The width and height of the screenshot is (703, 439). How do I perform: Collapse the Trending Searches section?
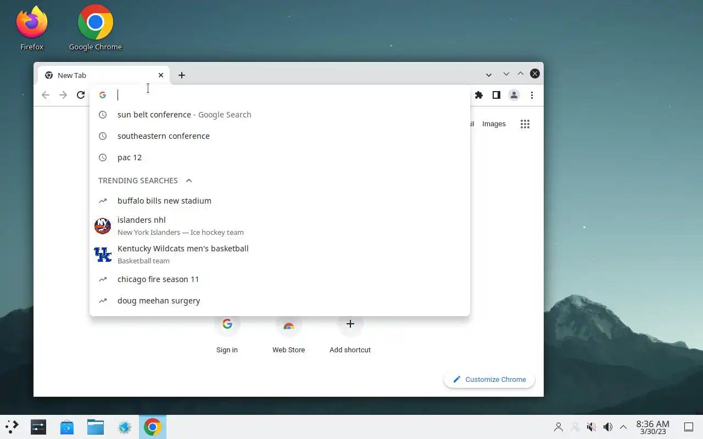189,181
